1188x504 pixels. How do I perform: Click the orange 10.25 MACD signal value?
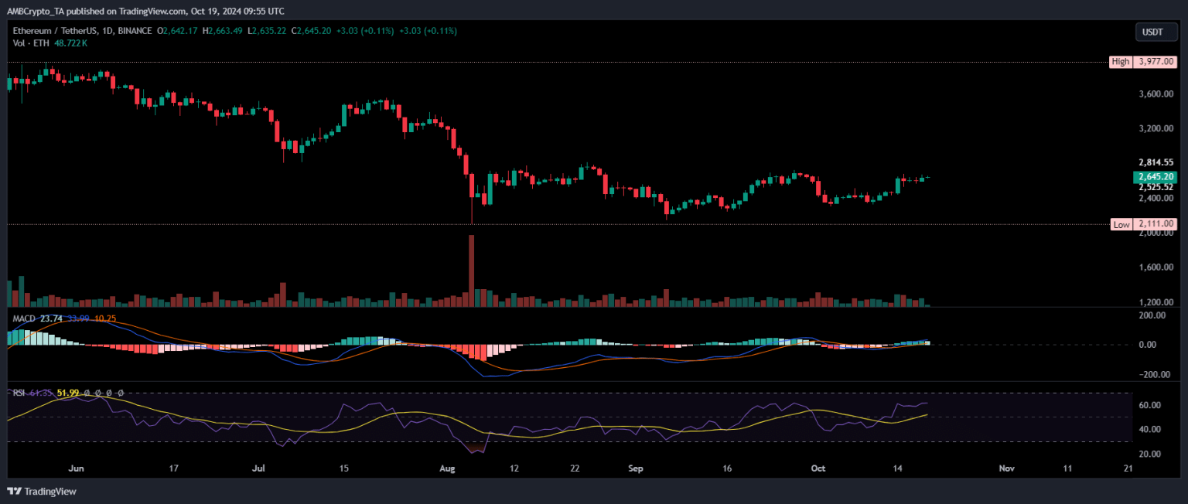[x=106, y=318]
